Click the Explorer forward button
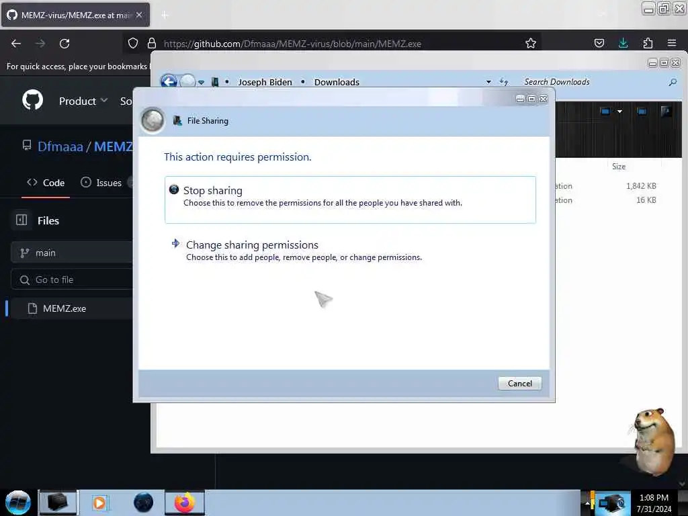 (188, 81)
